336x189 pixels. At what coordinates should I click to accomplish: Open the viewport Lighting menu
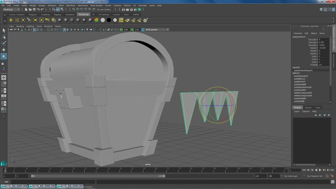pos(30,26)
